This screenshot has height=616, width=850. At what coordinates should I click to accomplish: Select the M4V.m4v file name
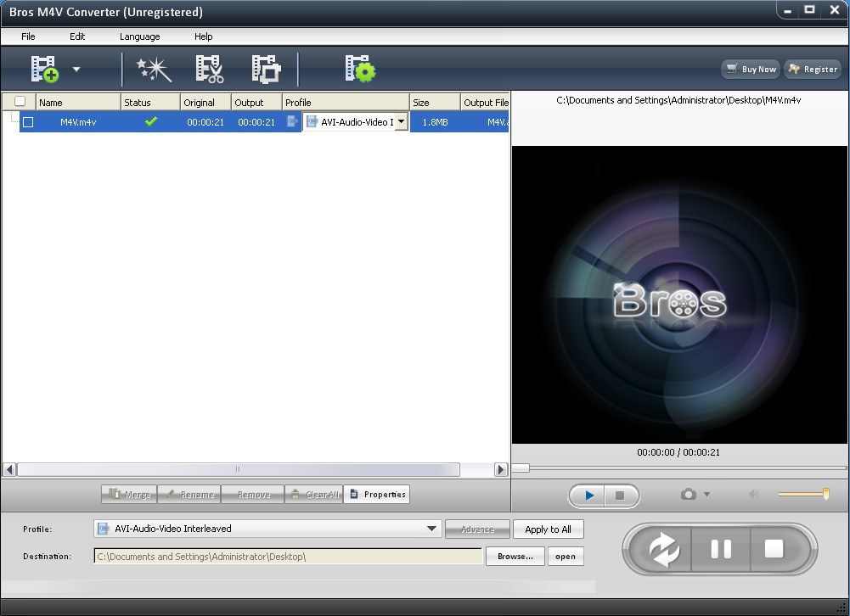point(78,122)
